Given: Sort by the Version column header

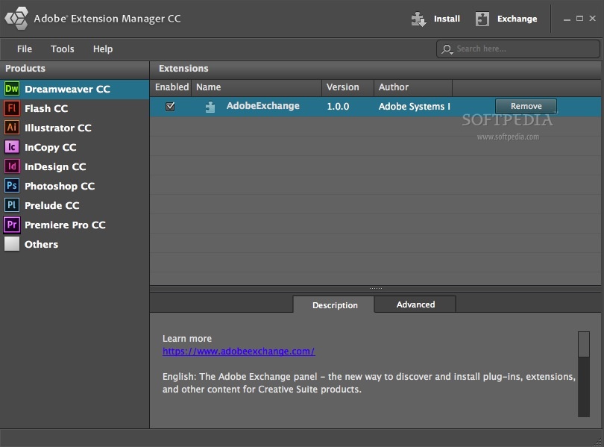Looking at the screenshot, I should [347, 87].
